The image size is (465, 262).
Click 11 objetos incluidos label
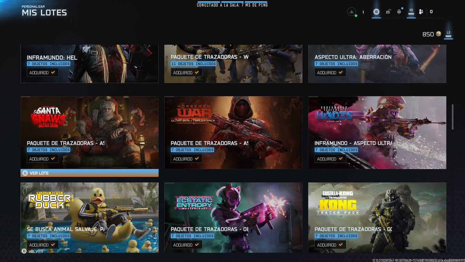click(x=193, y=64)
